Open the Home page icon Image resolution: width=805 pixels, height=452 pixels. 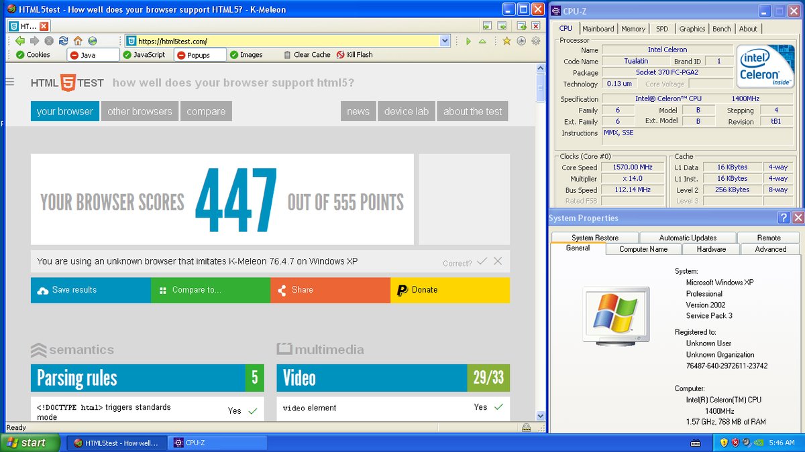tap(78, 41)
